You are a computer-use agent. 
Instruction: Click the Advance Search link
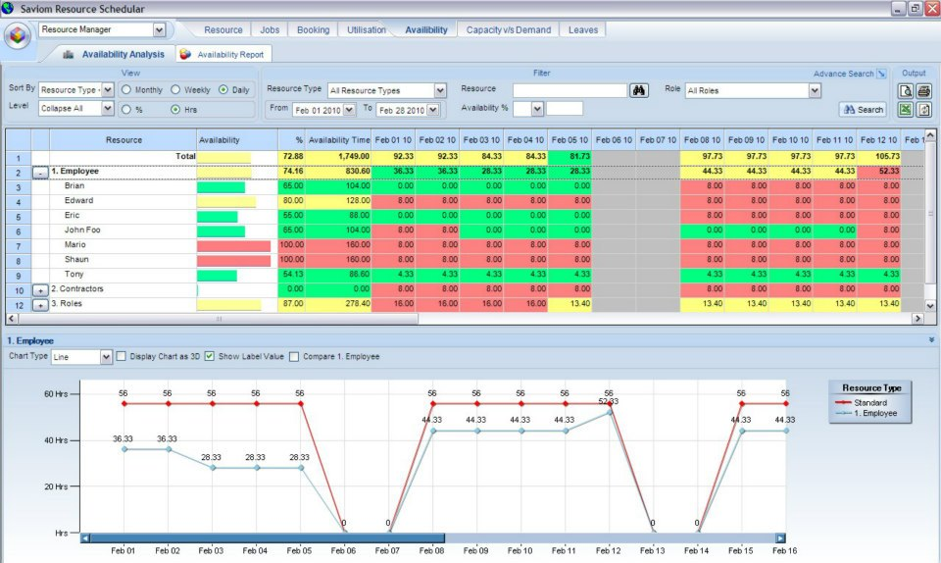pos(843,74)
